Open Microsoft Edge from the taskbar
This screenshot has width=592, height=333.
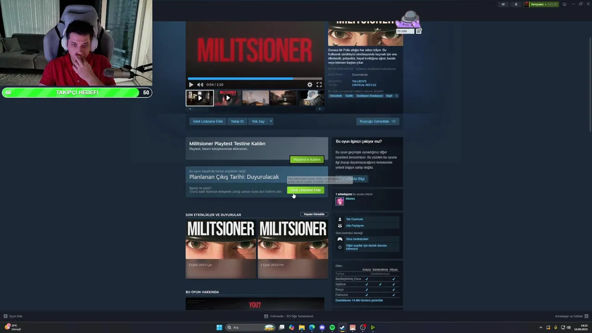coord(312,327)
